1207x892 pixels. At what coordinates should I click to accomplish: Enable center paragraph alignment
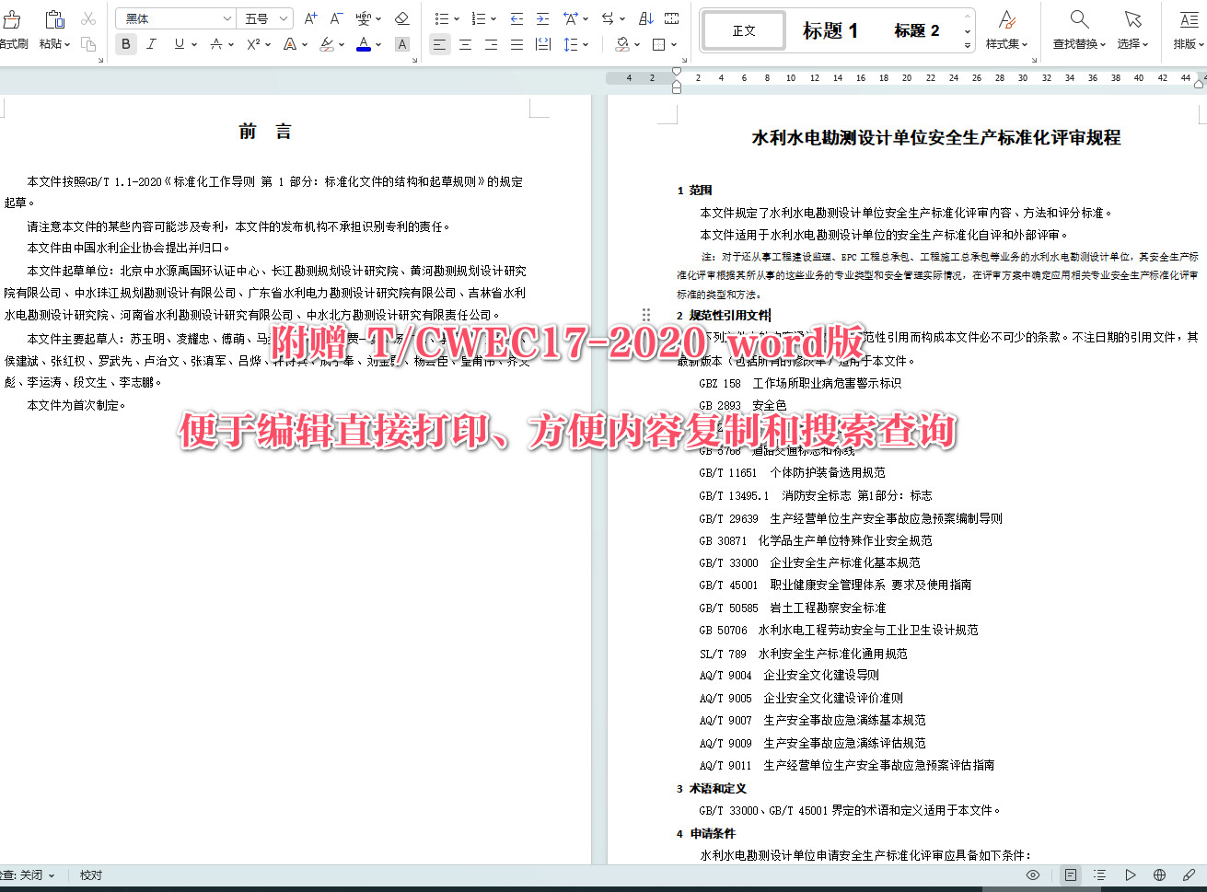(x=466, y=43)
